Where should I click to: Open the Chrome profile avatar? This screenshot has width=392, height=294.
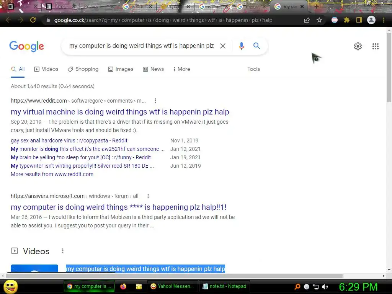371,20
